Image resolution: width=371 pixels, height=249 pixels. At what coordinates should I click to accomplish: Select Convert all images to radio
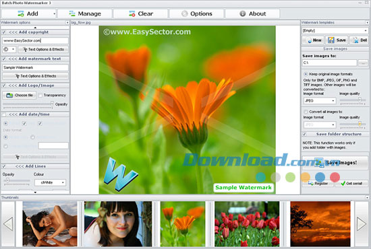(306, 112)
